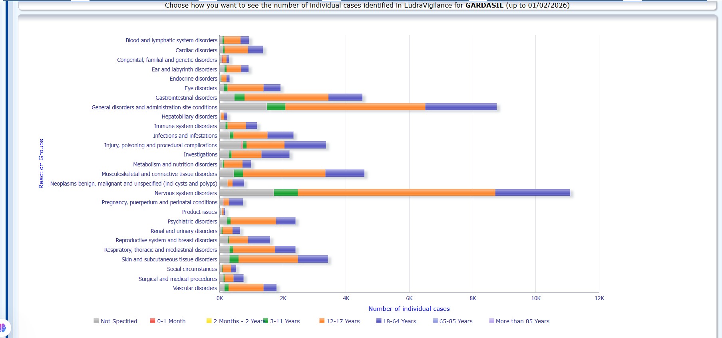Select the orange 12-17 Years legend swatch
The image size is (722, 338).
322,321
